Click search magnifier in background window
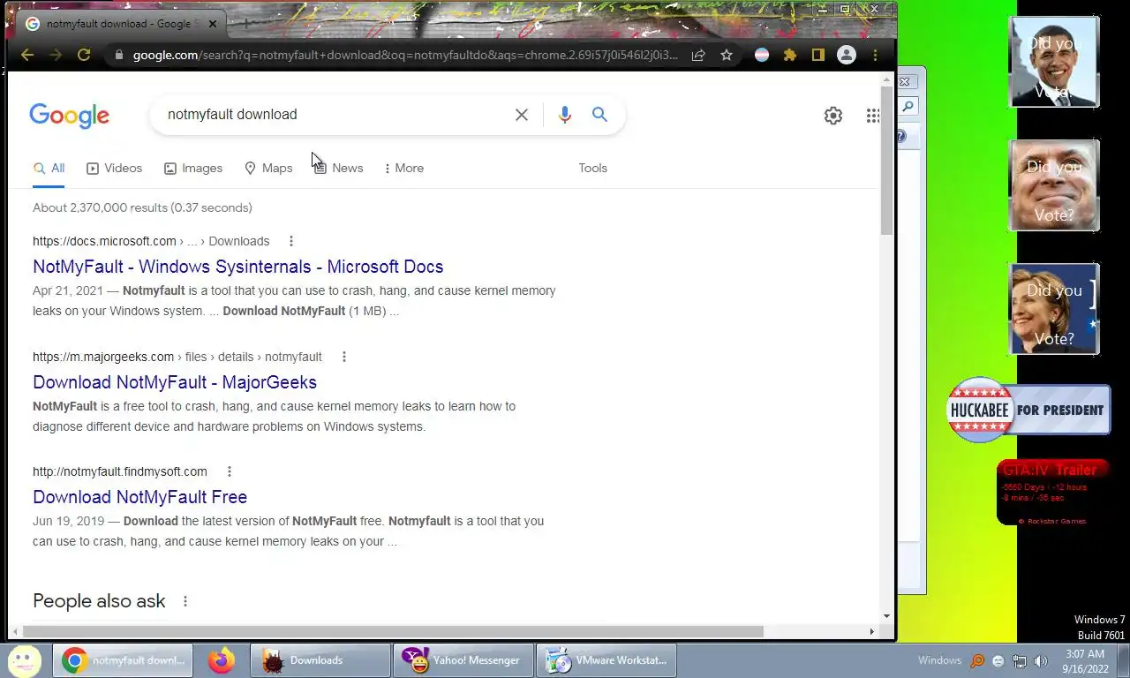1130x678 pixels. [908, 106]
